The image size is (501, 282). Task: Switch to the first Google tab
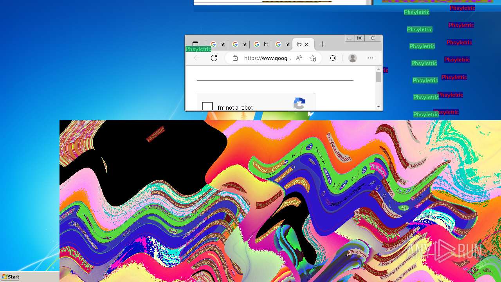[x=217, y=44]
